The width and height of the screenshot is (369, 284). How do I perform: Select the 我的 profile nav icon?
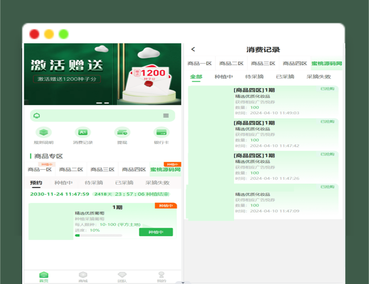(161, 277)
